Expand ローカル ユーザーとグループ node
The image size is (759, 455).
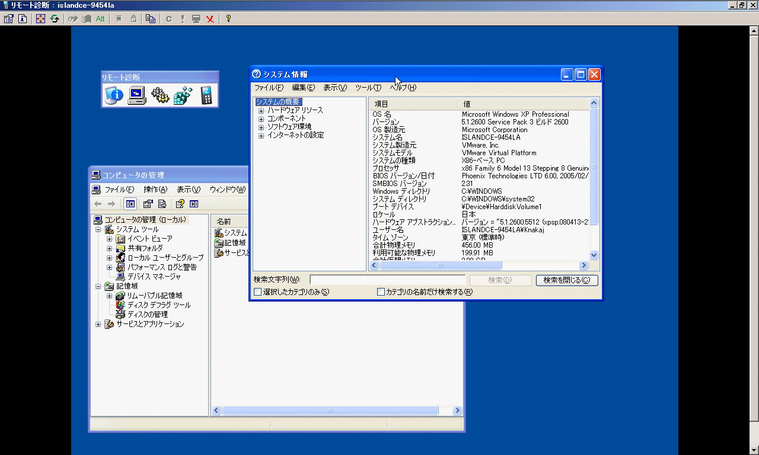(109, 258)
